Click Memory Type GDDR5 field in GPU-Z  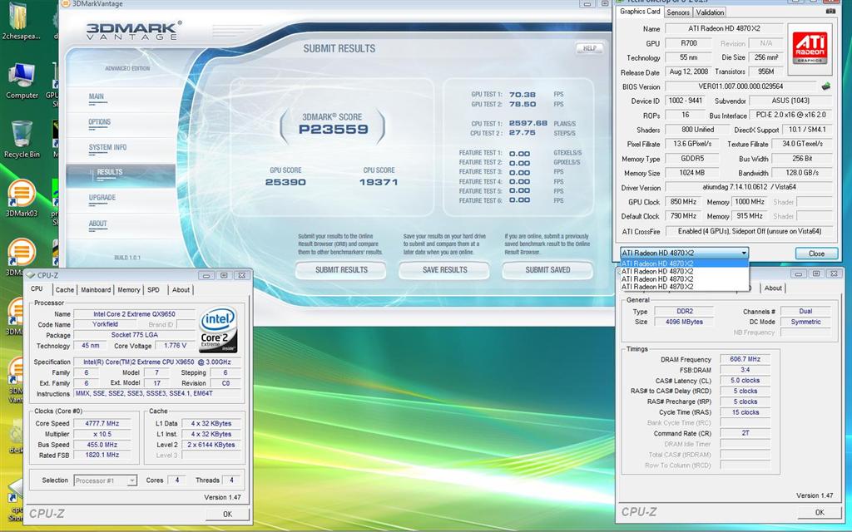pos(691,159)
